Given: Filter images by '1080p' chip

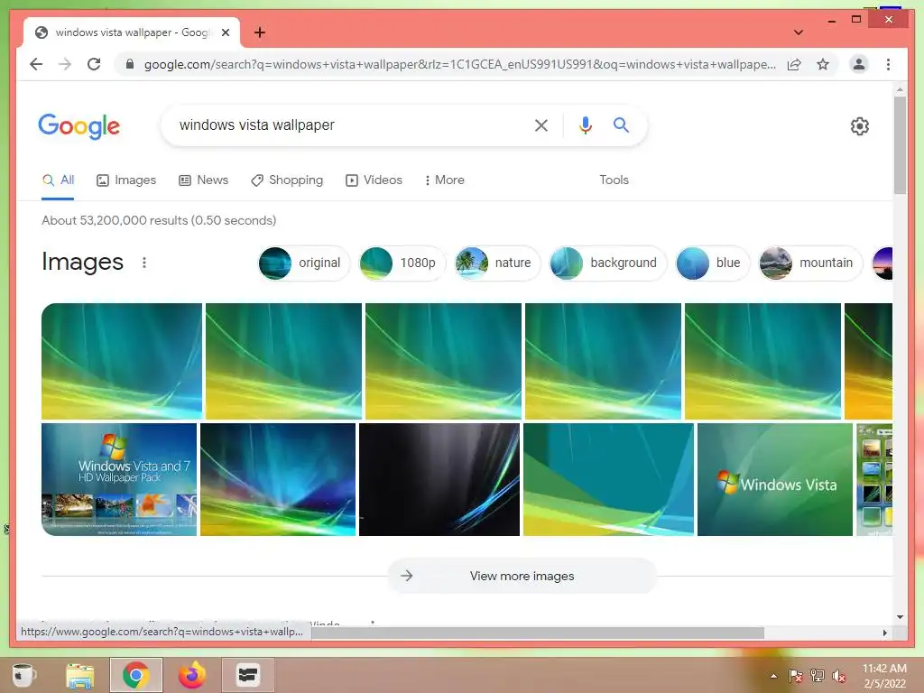Looking at the screenshot, I should tap(402, 263).
